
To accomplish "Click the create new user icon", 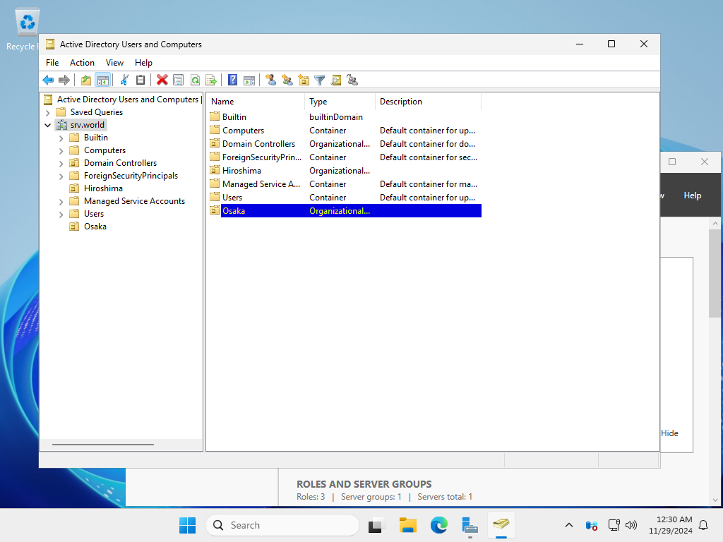I will 271,80.
